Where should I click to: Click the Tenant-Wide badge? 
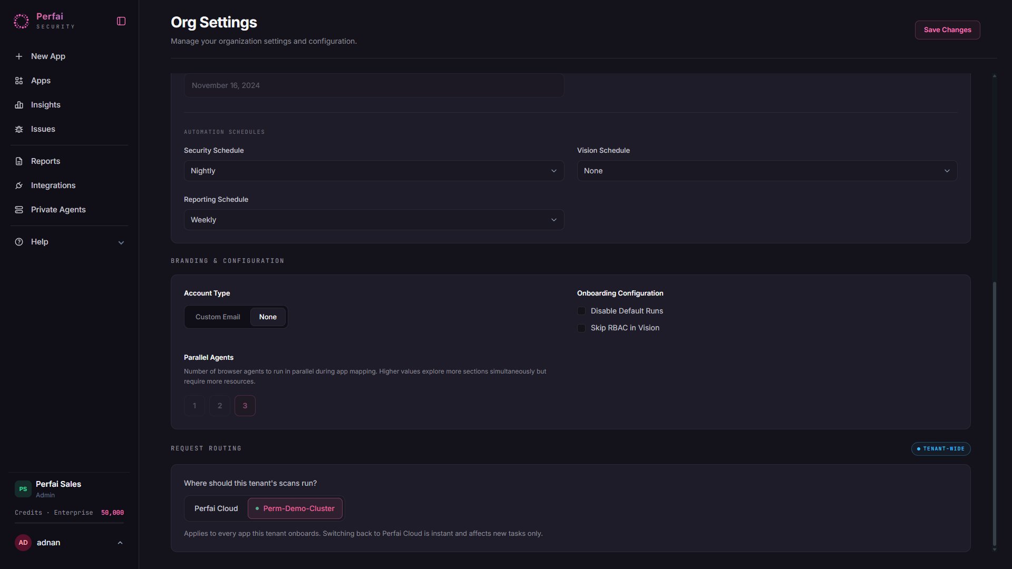click(x=941, y=449)
